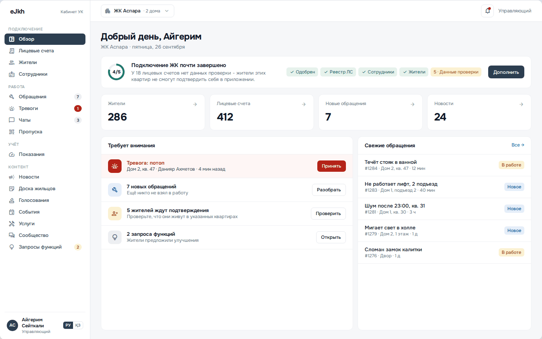
Task: Click the arrow on the Лицевые счета card
Action: pos(304,104)
